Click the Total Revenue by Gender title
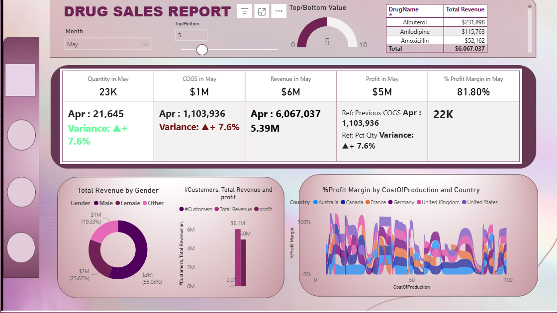The height and width of the screenshot is (313, 557). (x=118, y=191)
